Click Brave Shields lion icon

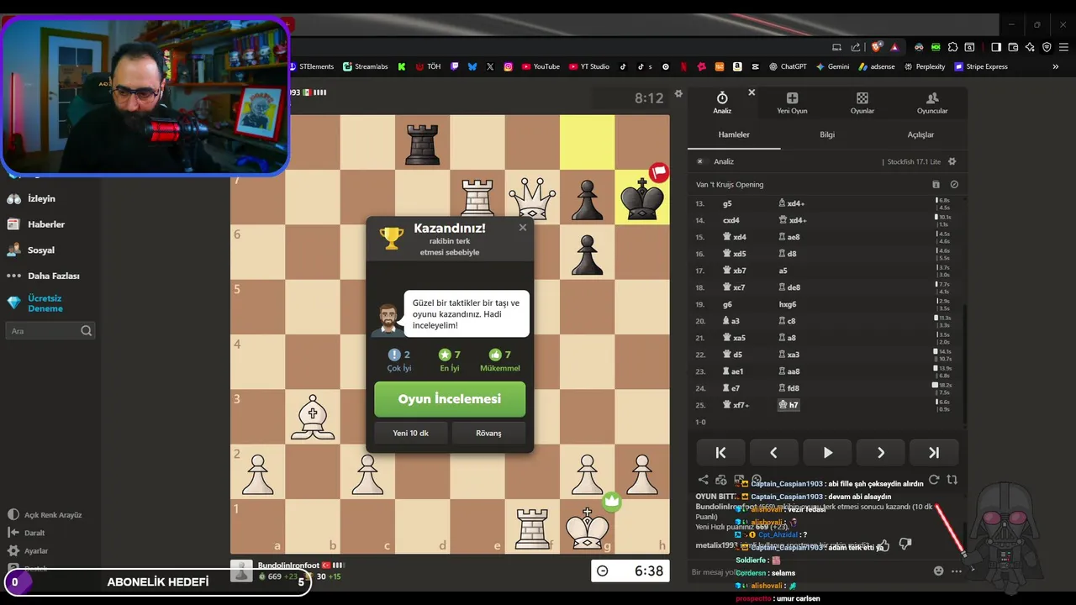877,47
